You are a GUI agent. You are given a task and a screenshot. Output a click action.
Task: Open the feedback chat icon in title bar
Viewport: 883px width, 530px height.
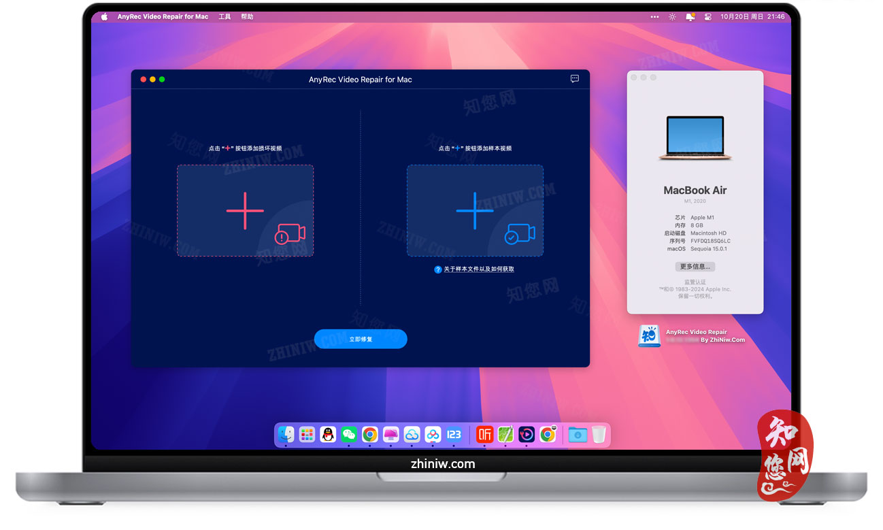pos(575,79)
